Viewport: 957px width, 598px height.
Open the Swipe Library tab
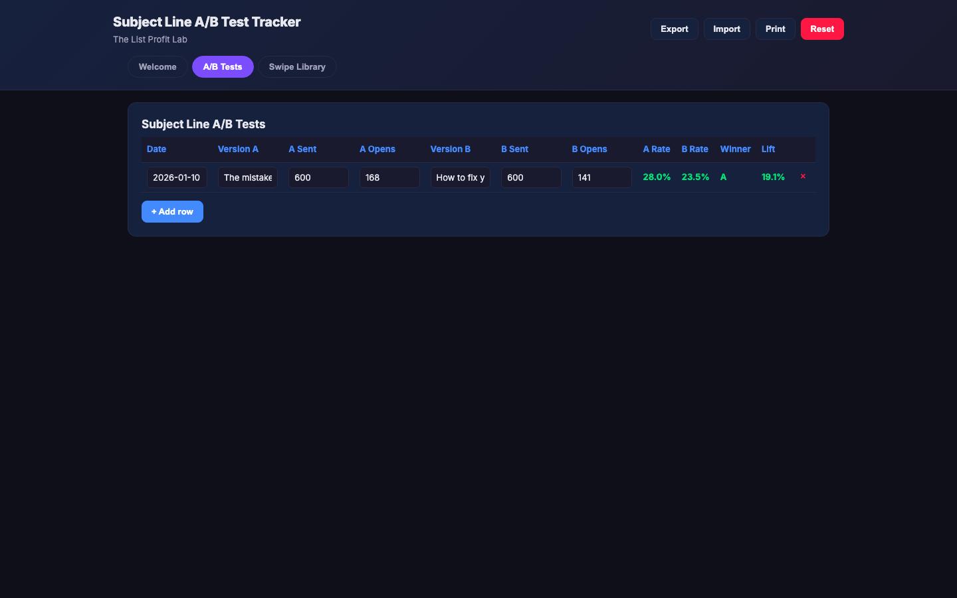point(297,67)
